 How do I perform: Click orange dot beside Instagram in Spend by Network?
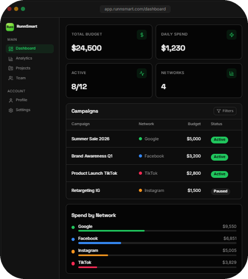coord(73,251)
